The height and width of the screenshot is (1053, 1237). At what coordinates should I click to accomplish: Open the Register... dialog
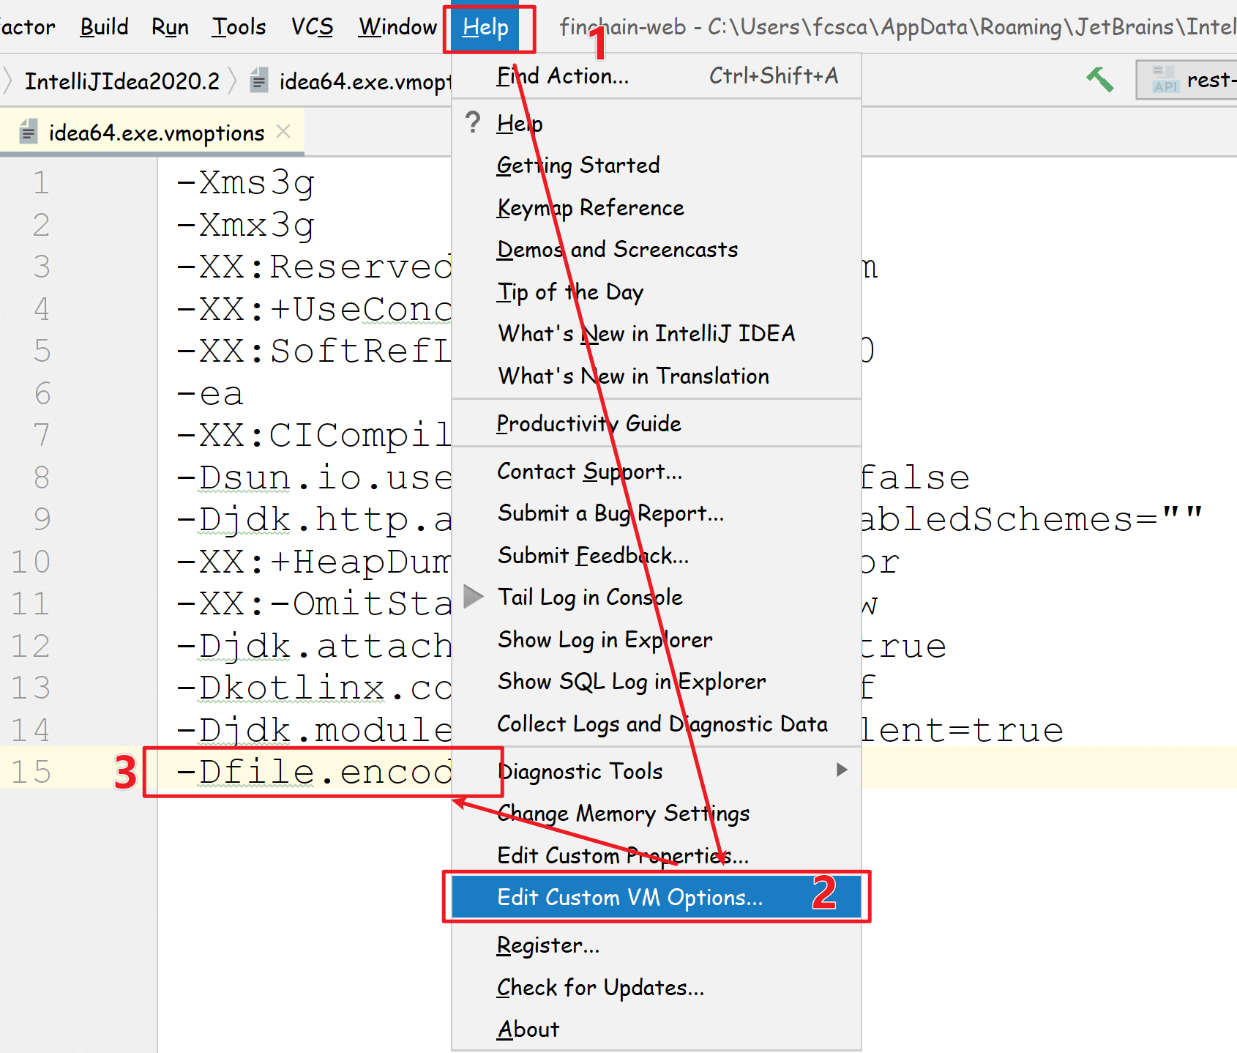tap(657, 945)
